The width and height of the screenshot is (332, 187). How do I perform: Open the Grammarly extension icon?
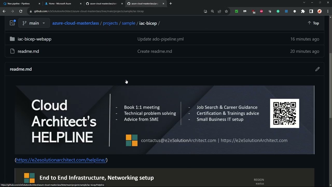(x=278, y=11)
